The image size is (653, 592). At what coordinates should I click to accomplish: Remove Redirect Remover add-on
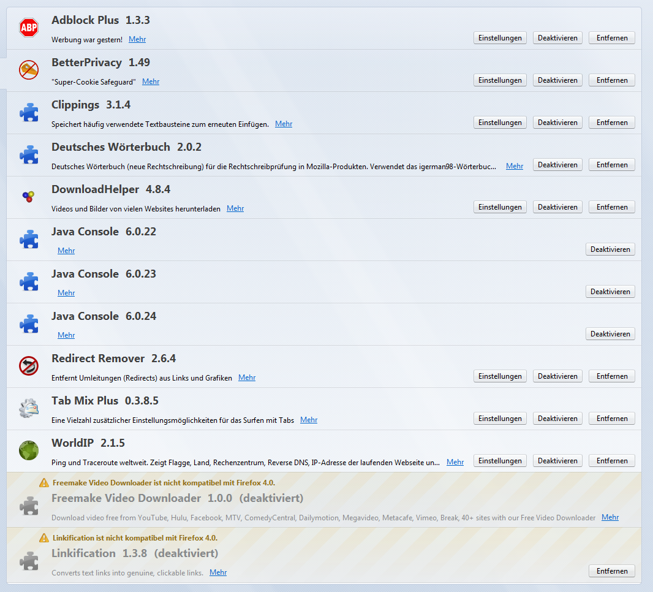tap(612, 376)
